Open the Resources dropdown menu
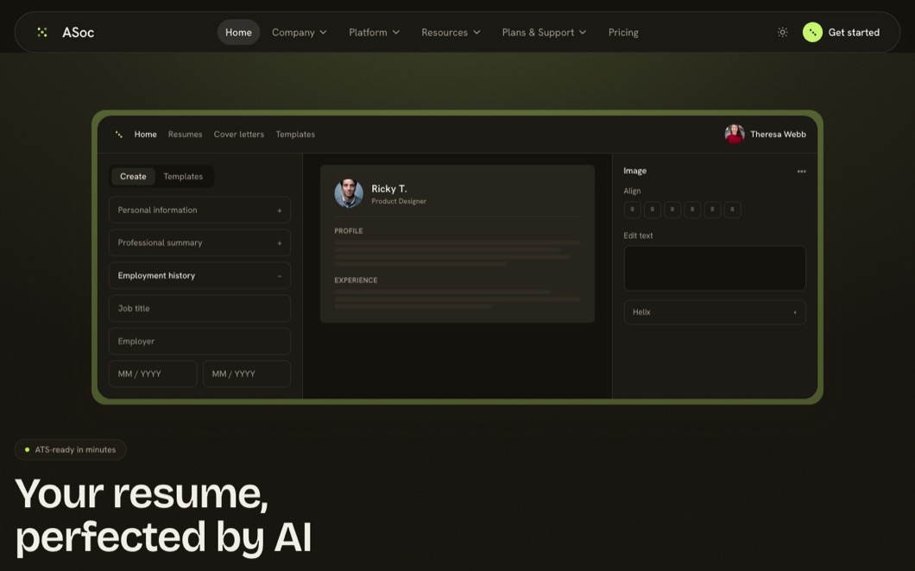 (x=451, y=32)
